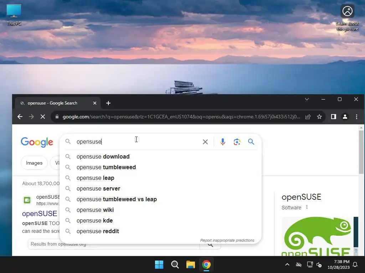Image resolution: width=365 pixels, height=273 pixels.
Task: Click the Chrome back arrow button
Action: (x=20, y=117)
